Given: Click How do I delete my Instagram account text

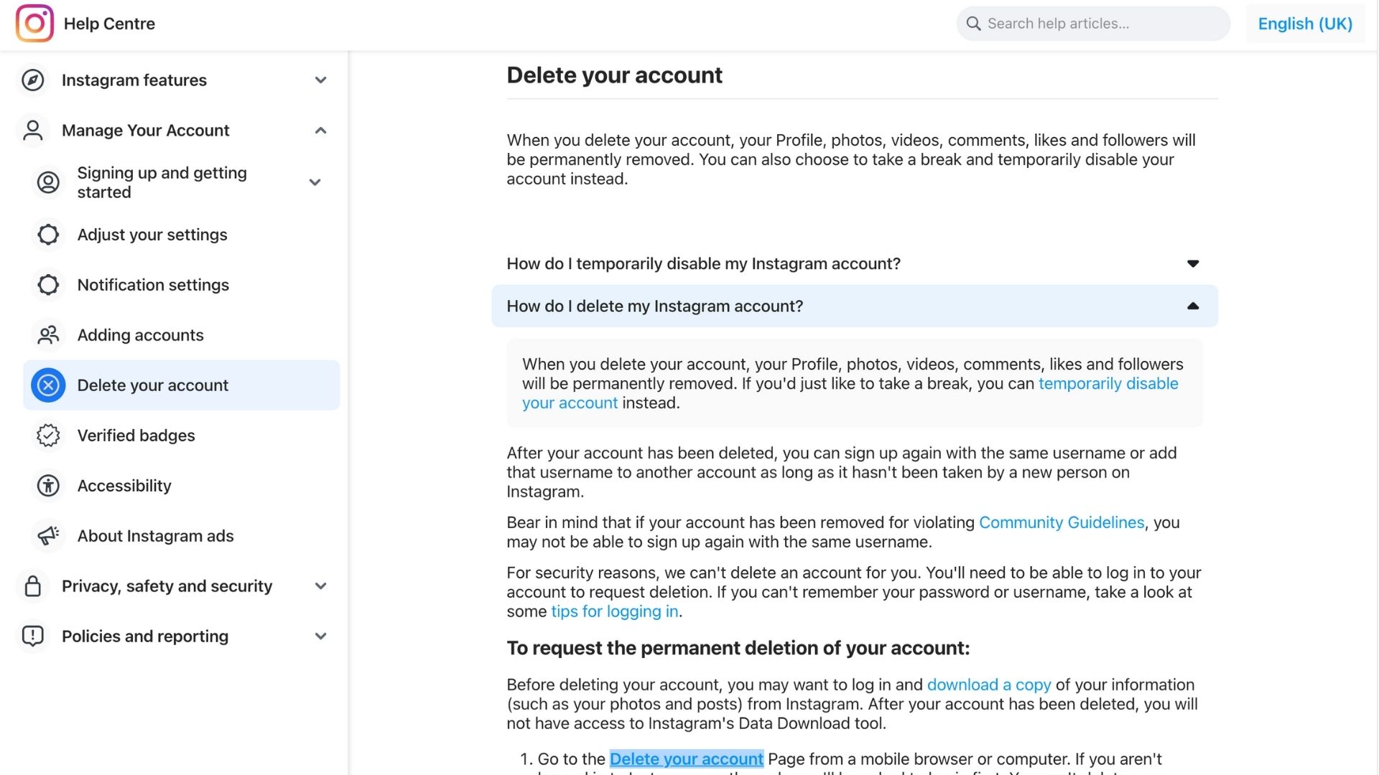Looking at the screenshot, I should coord(654,306).
